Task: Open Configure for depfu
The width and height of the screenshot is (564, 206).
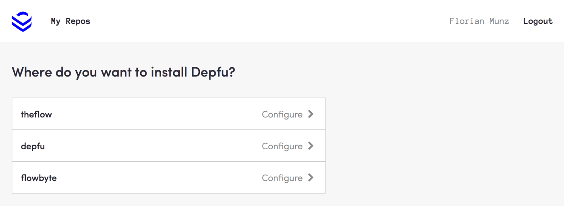Action: pyautogui.click(x=282, y=146)
